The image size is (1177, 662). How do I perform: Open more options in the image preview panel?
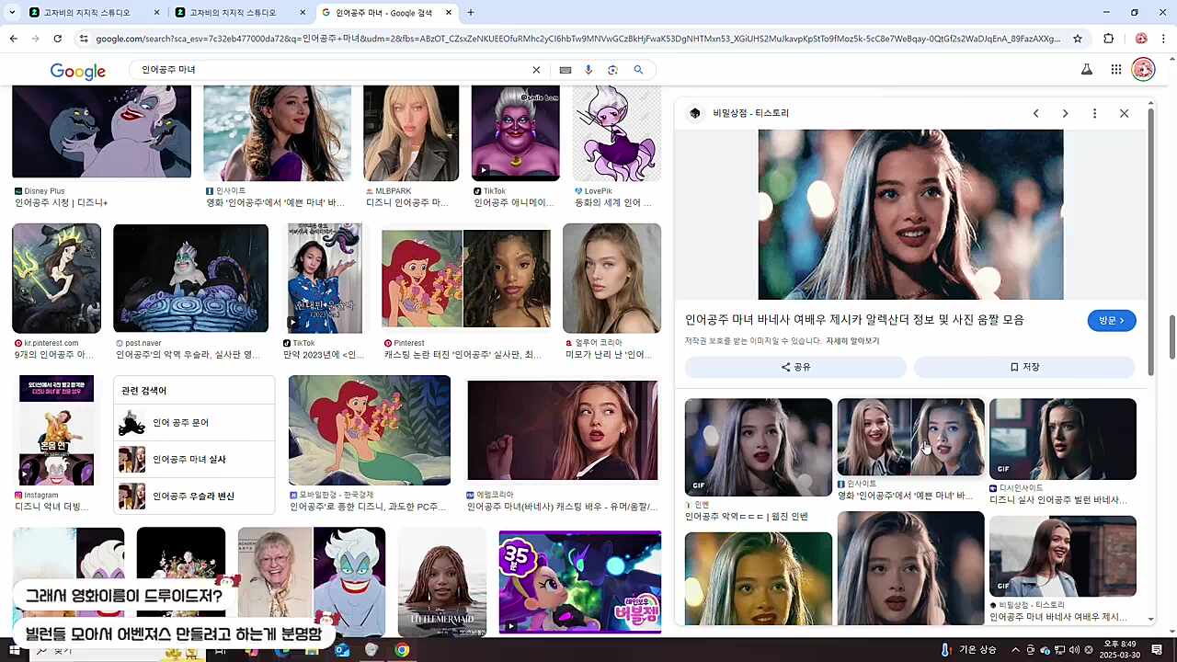tap(1094, 113)
